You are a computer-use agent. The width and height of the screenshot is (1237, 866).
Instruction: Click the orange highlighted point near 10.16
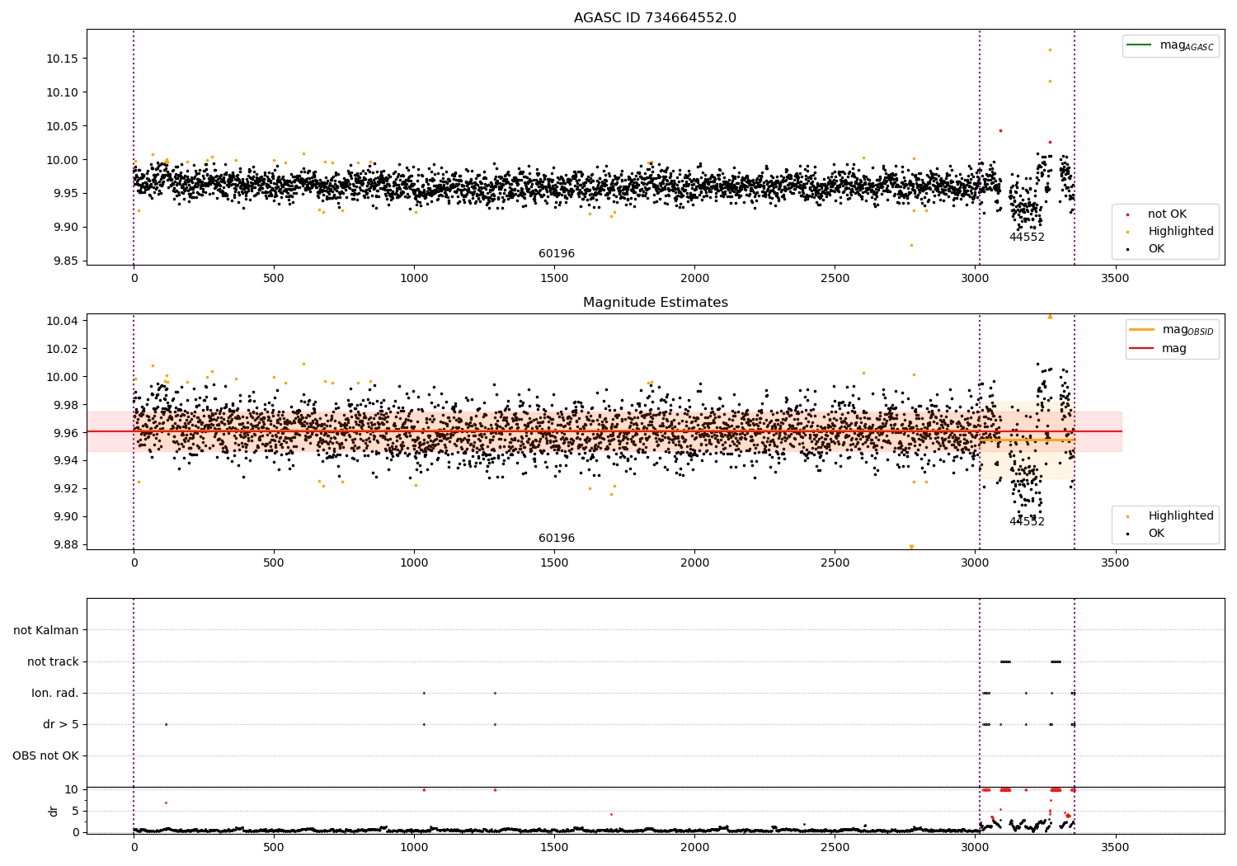tap(1050, 49)
